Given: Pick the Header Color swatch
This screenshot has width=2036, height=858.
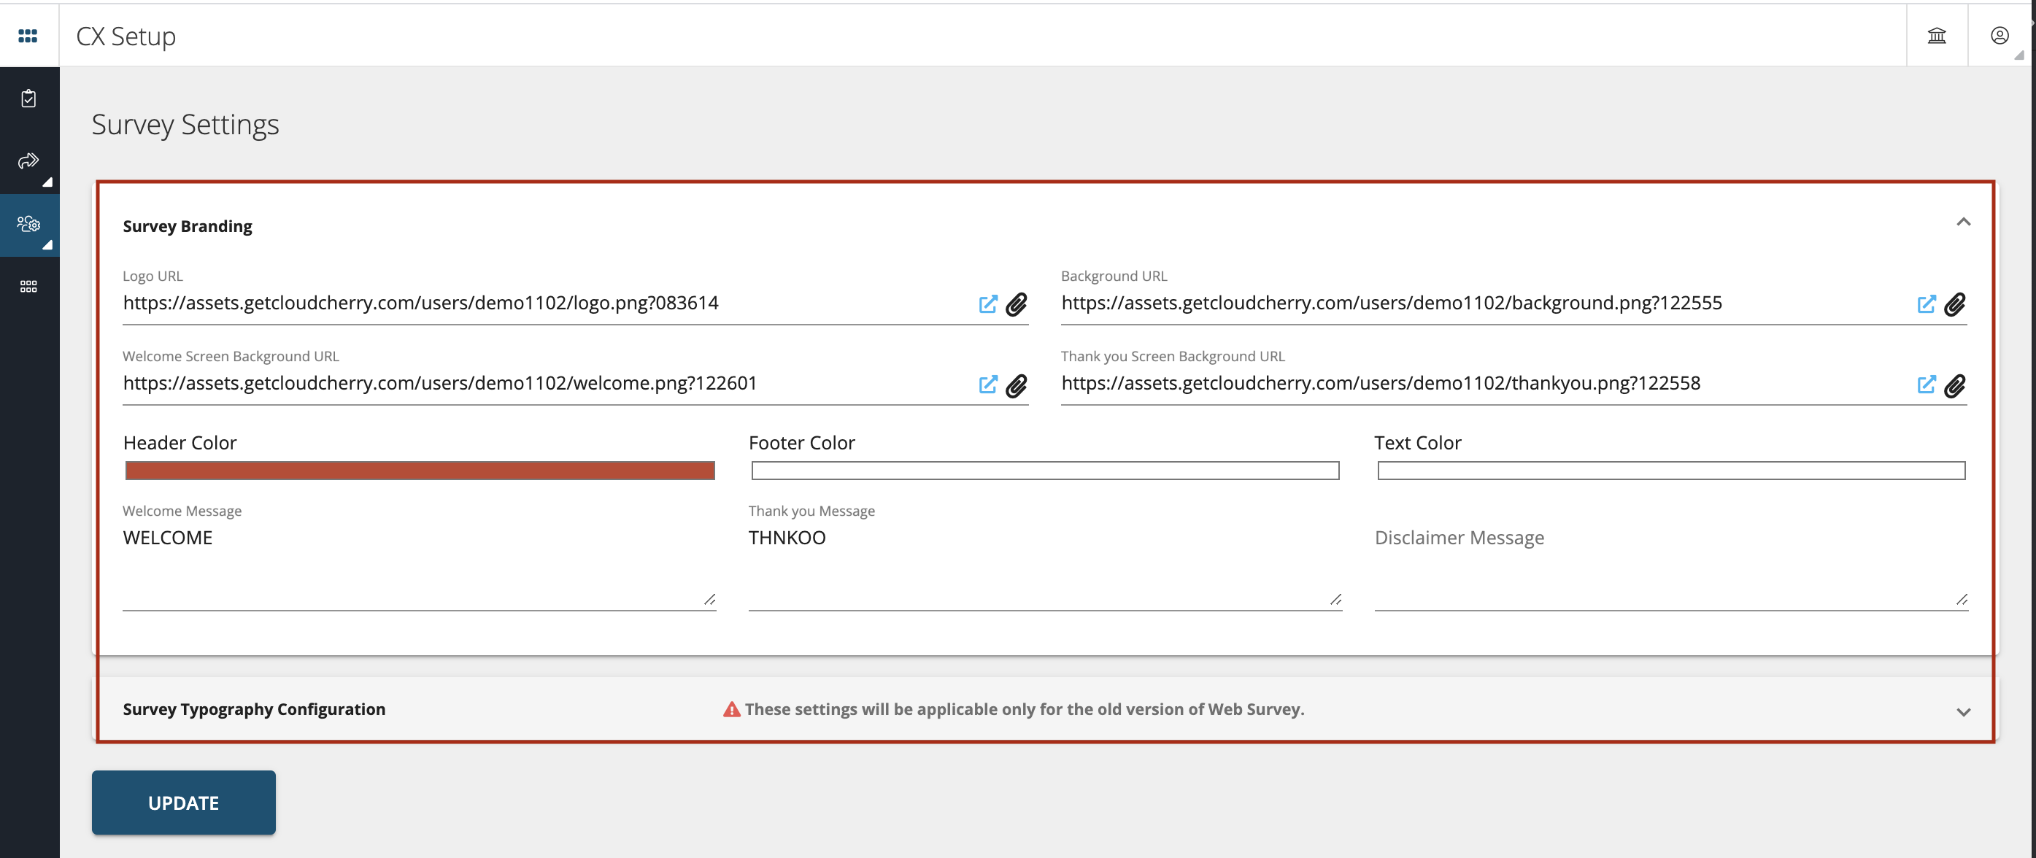Looking at the screenshot, I should click(420, 471).
